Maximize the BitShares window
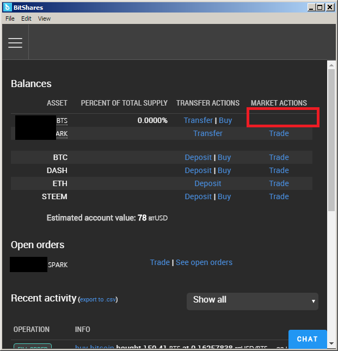The image size is (338, 351). point(320,8)
